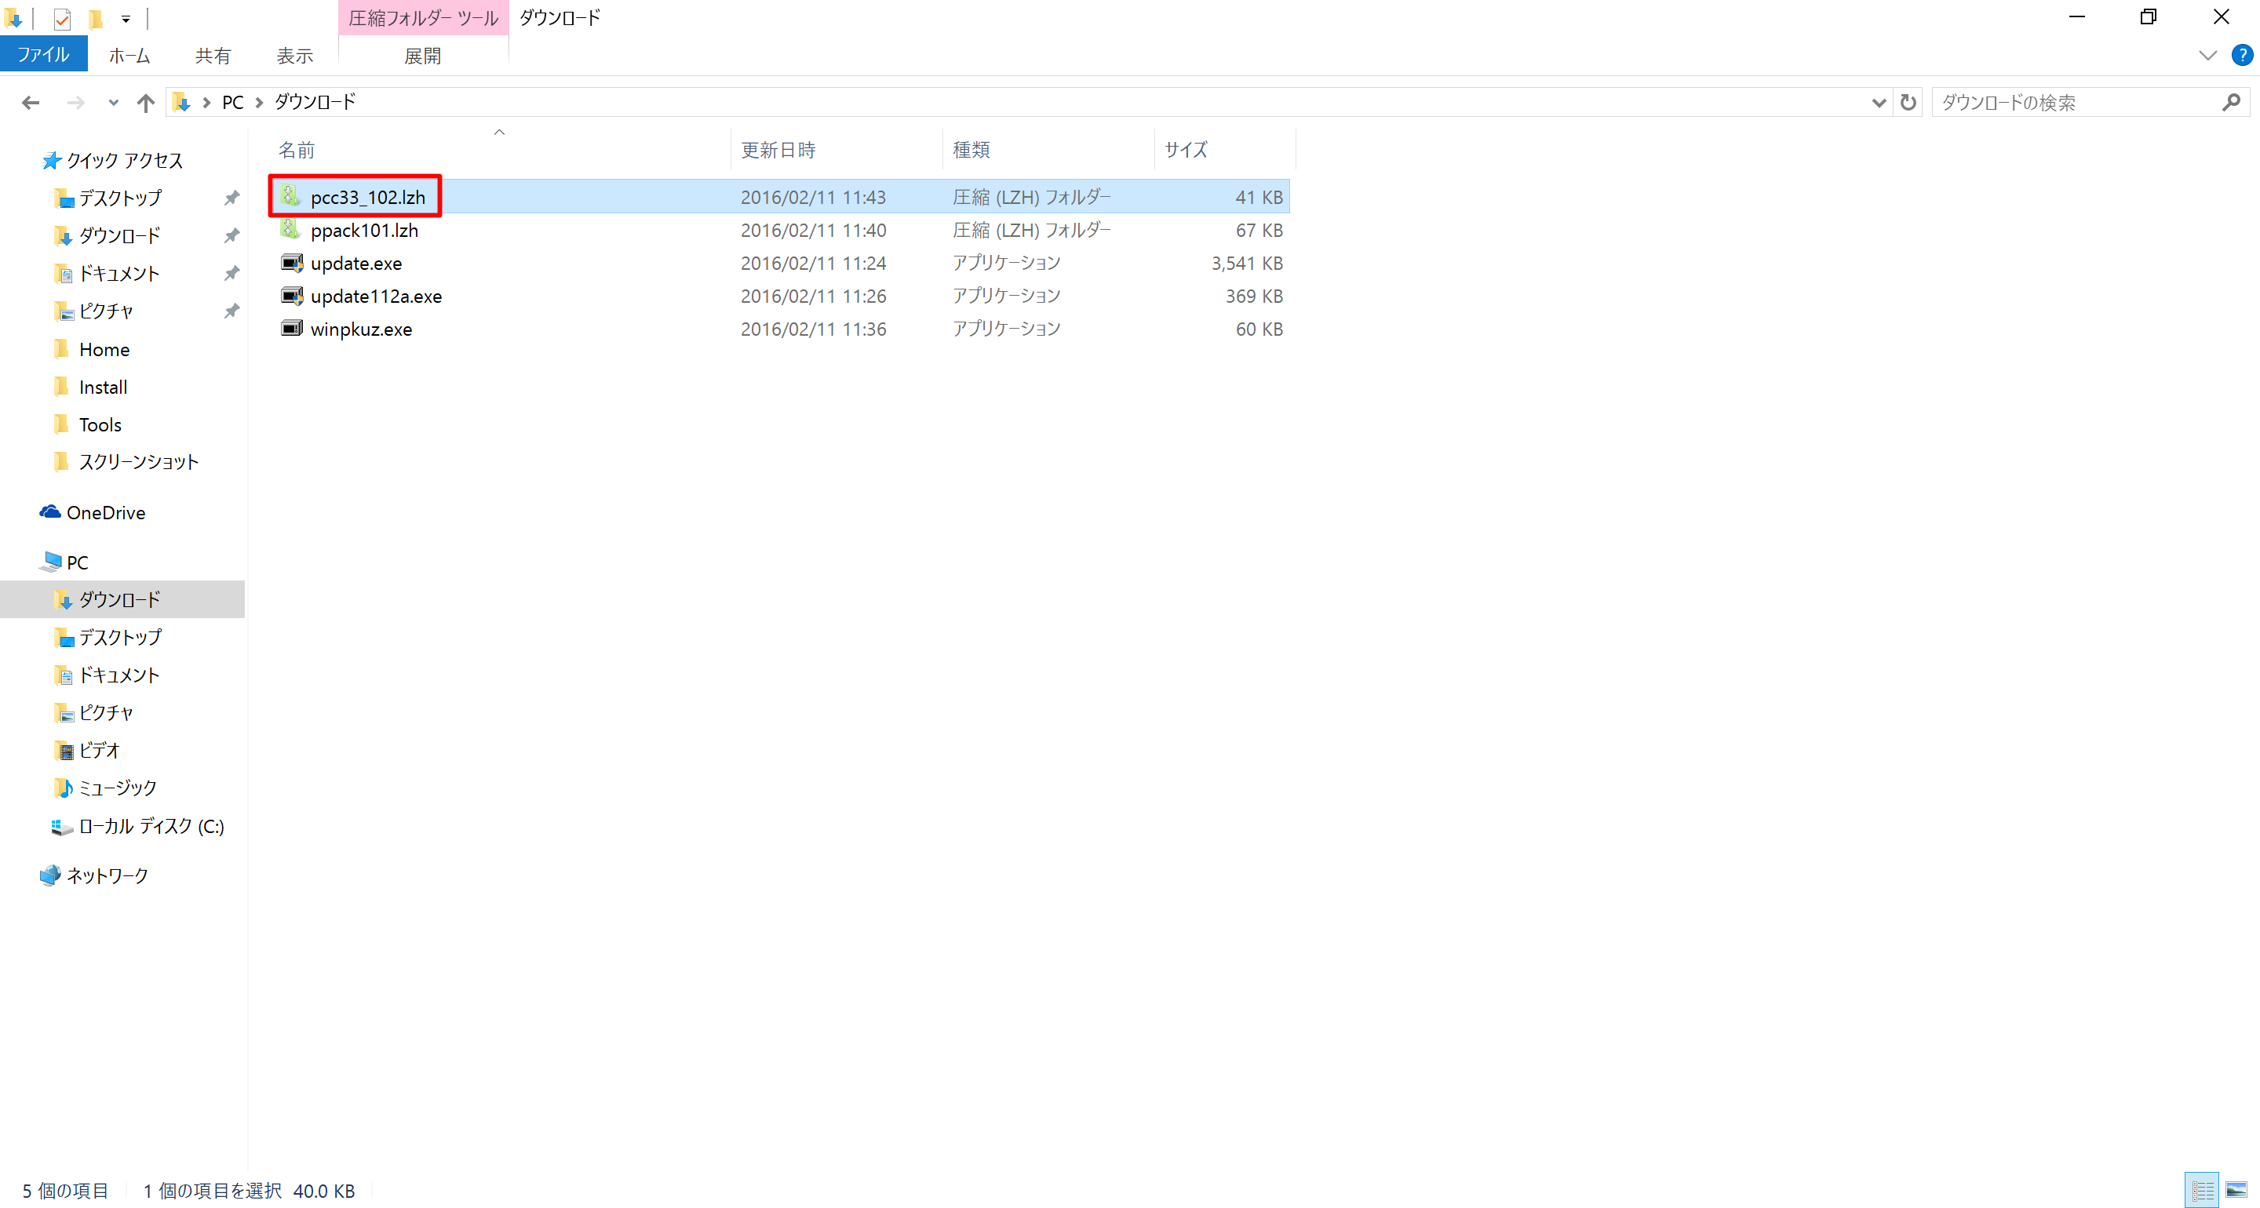Open ドキュメント under PC
Screen dimensions: 2260x1208
pyautogui.click(x=119, y=675)
